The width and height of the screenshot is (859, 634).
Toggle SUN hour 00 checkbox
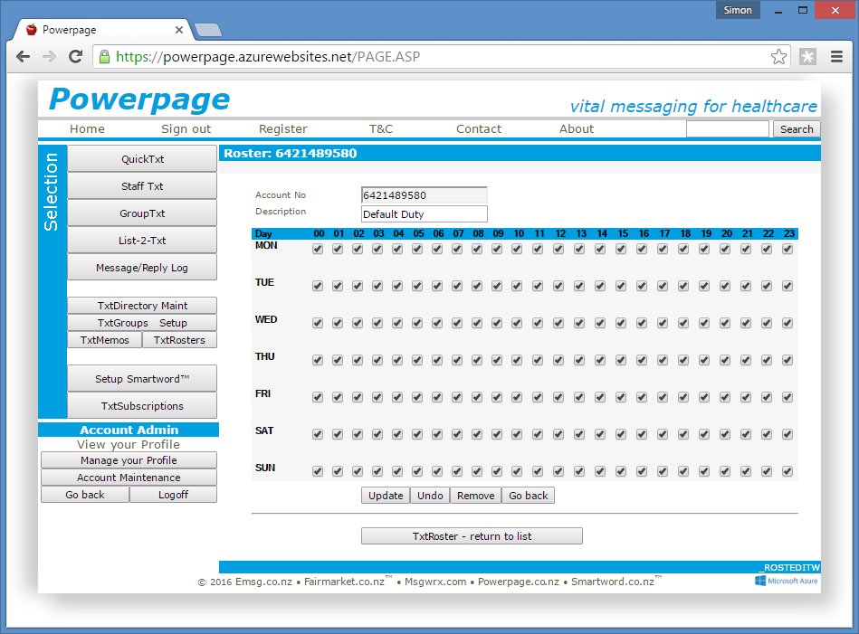[x=318, y=471]
